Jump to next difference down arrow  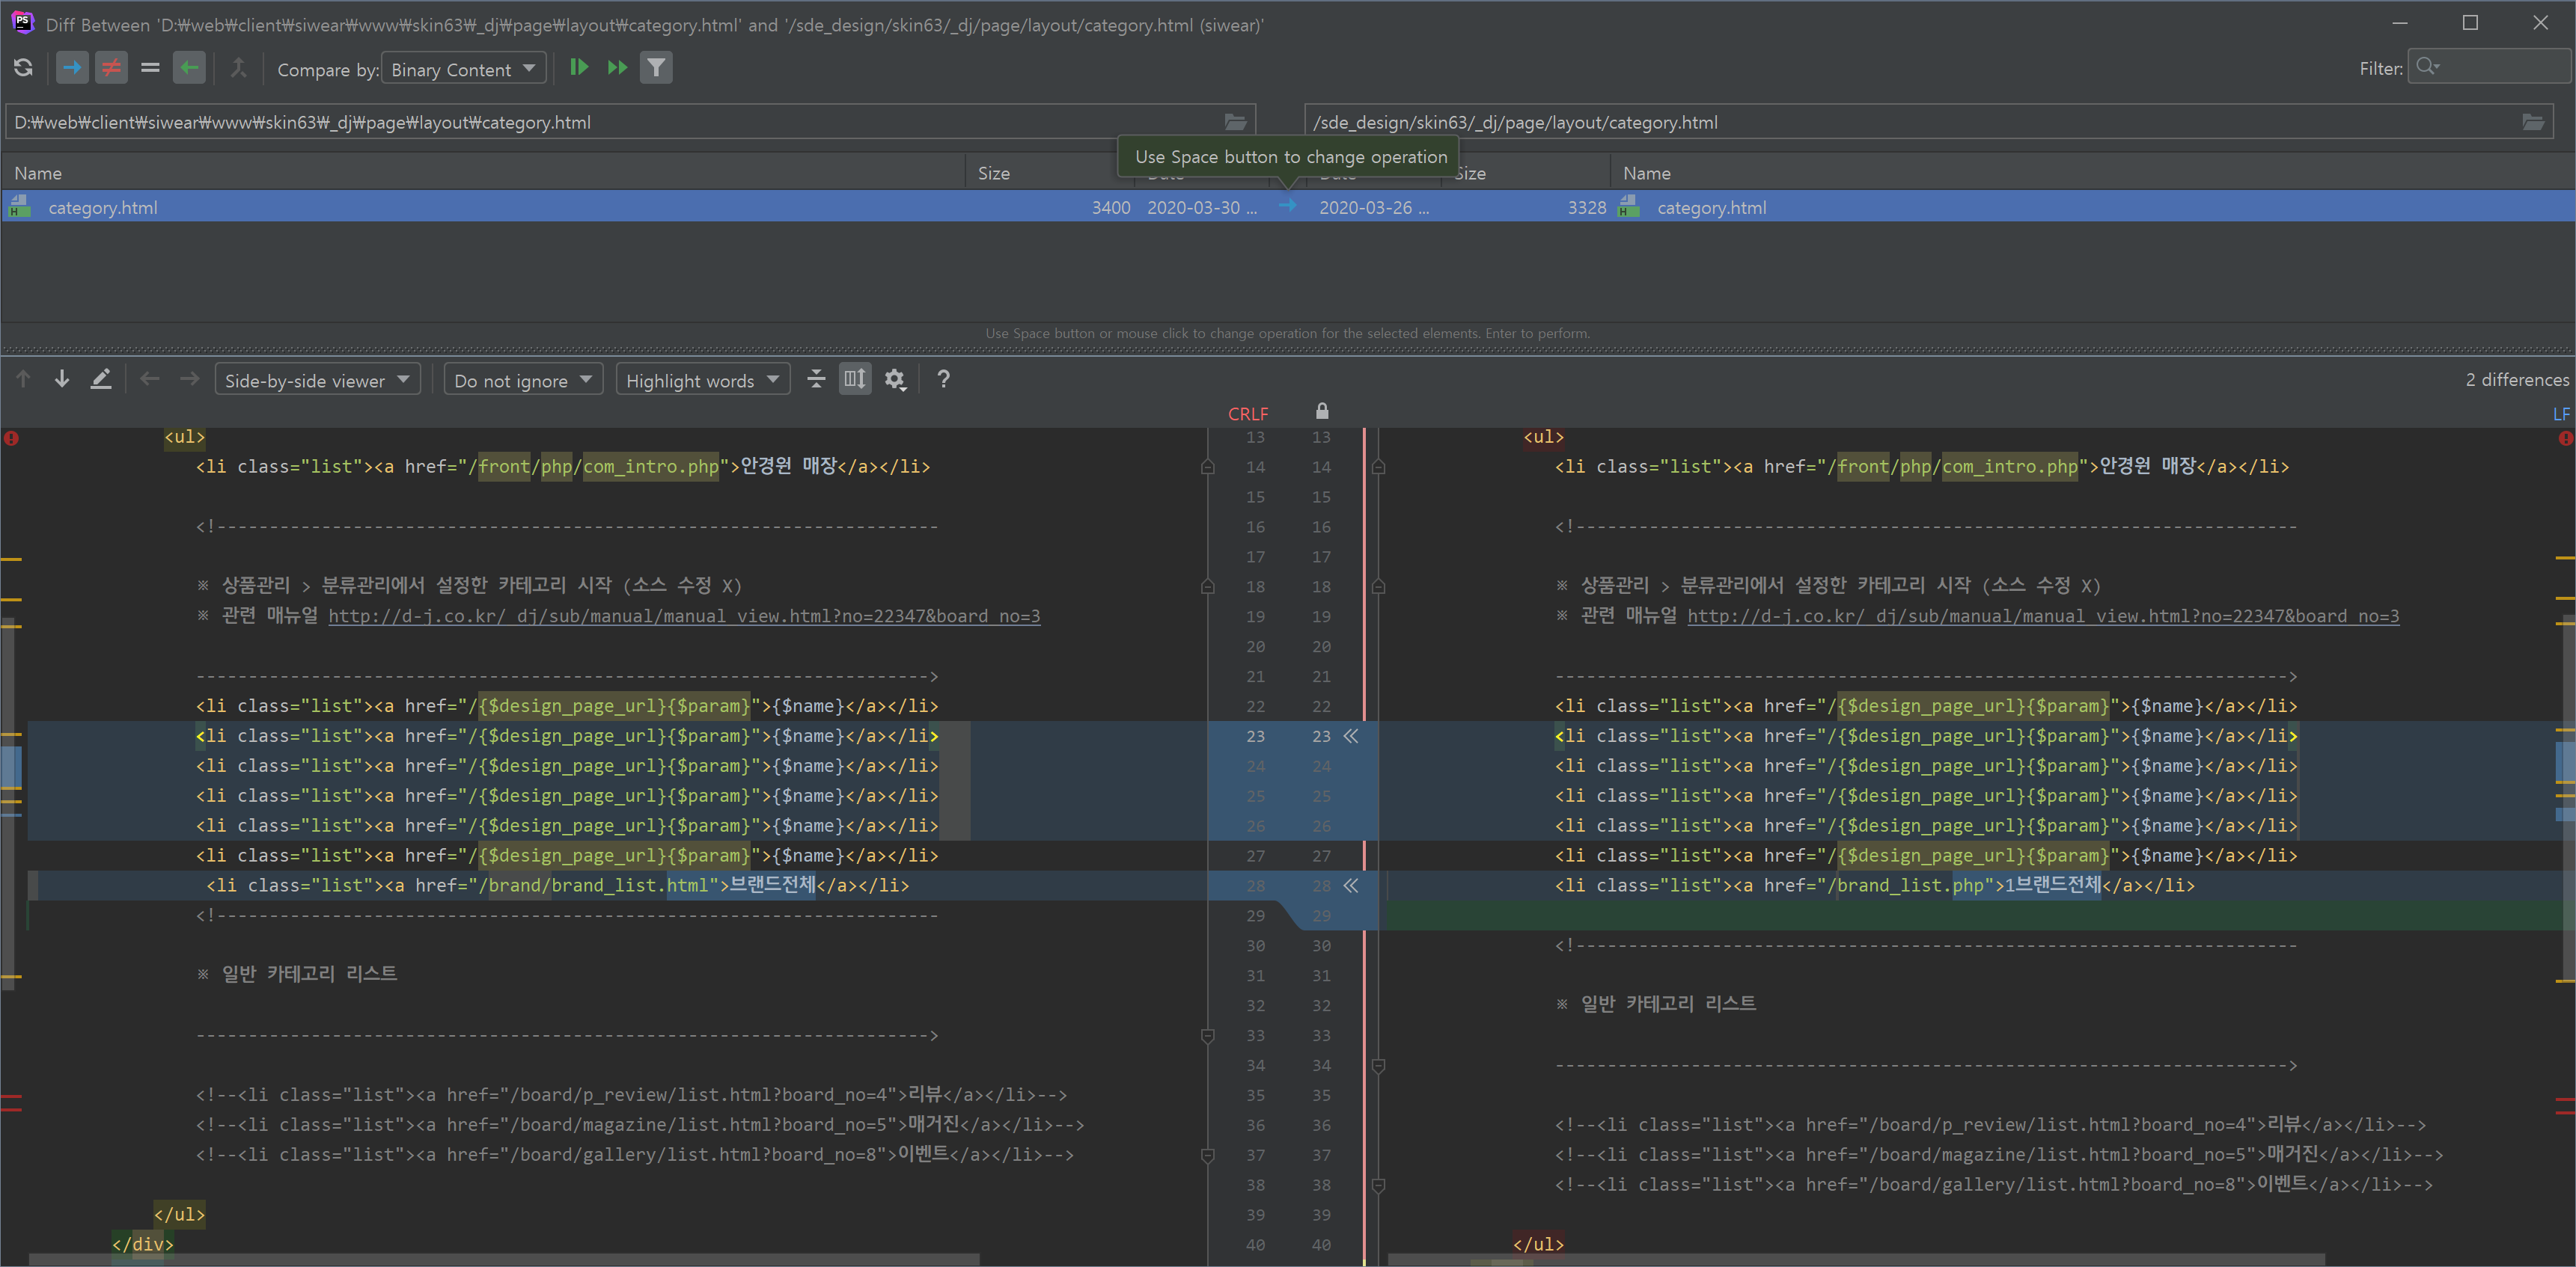tap(62, 380)
